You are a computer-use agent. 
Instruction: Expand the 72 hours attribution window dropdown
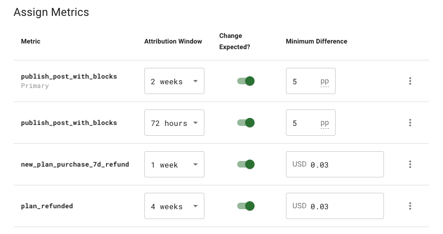pyautogui.click(x=174, y=123)
